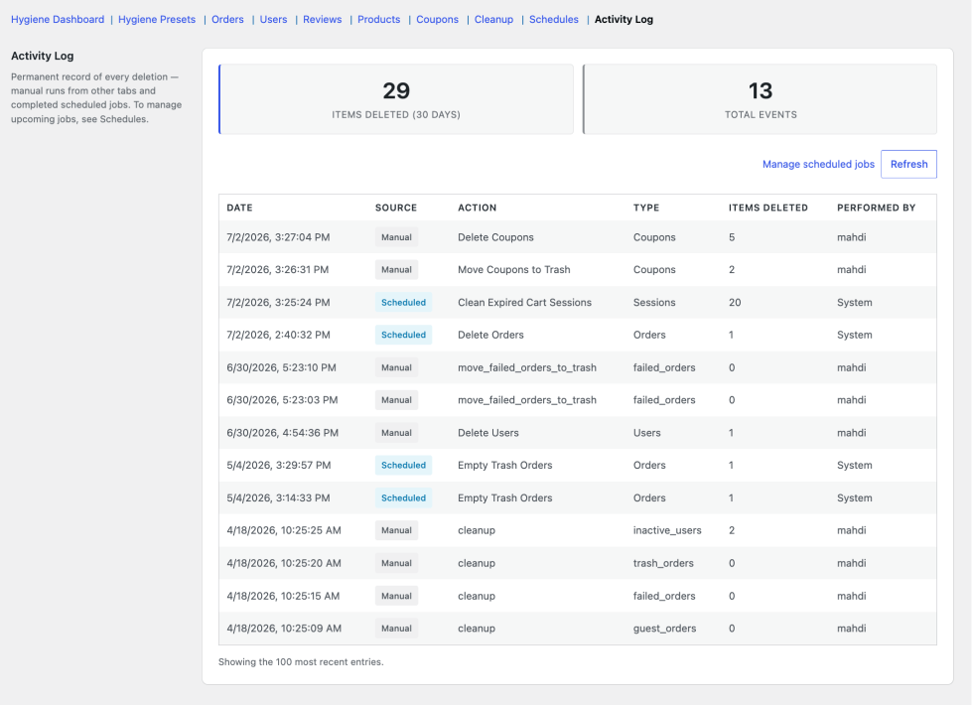Click the DATE column header

pos(239,208)
